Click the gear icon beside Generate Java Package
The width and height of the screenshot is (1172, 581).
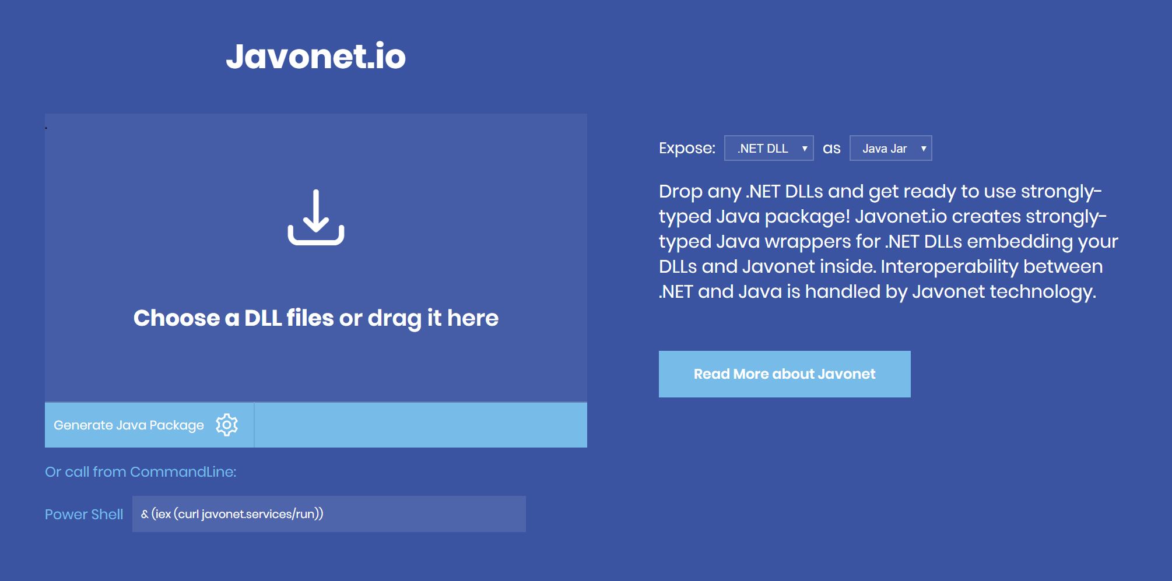coord(227,425)
